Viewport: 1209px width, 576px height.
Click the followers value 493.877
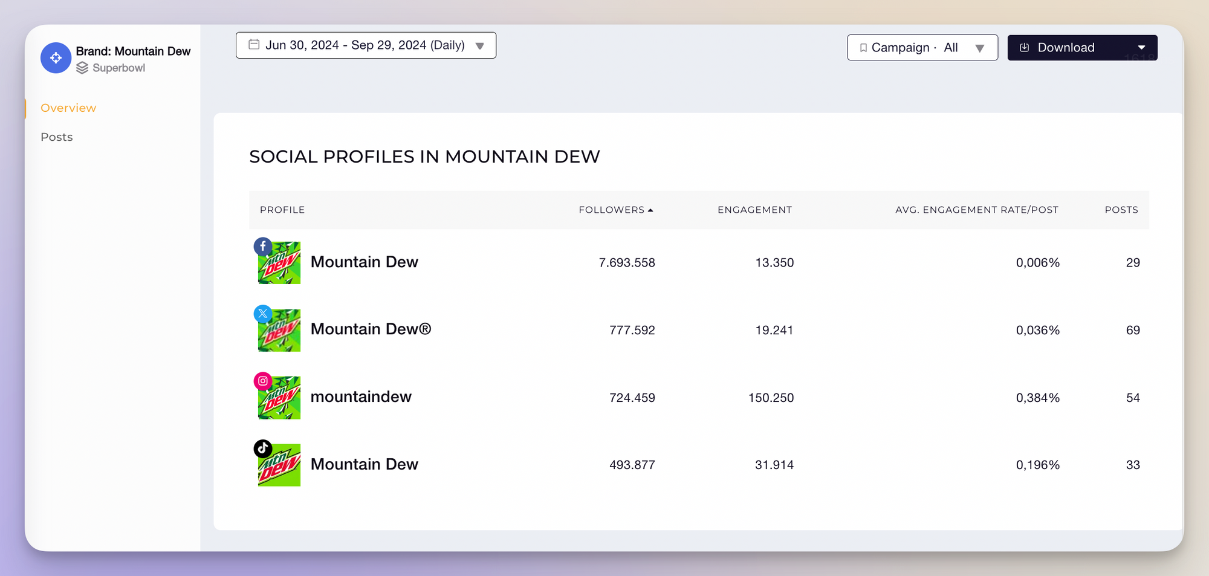click(x=632, y=465)
